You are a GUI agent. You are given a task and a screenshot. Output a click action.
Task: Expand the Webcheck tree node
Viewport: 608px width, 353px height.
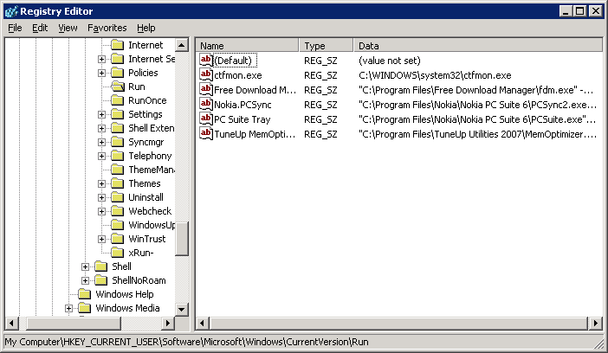click(101, 212)
